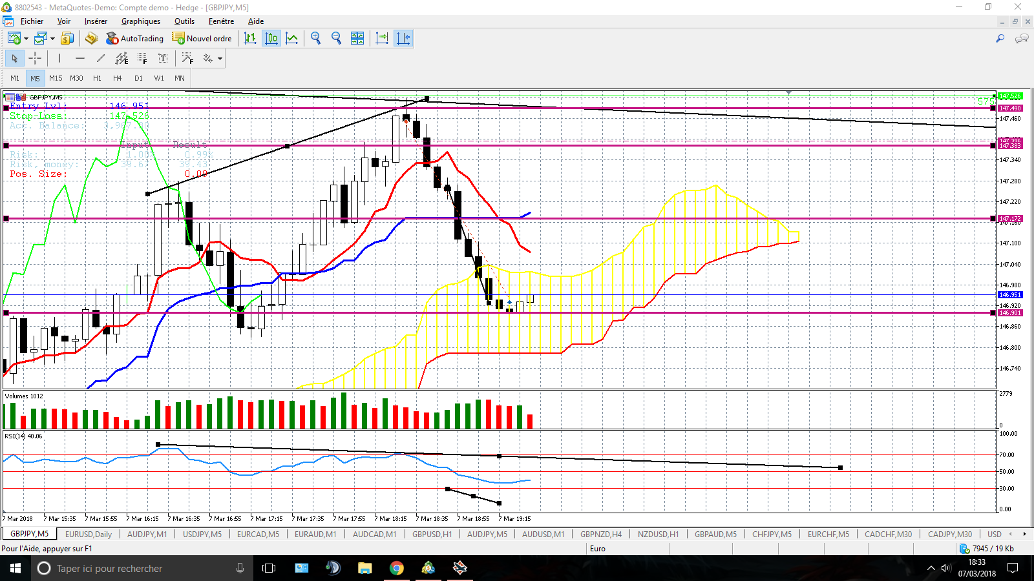Expand the profiles dropdown arrow
The height and width of the screenshot is (581, 1034).
point(52,39)
